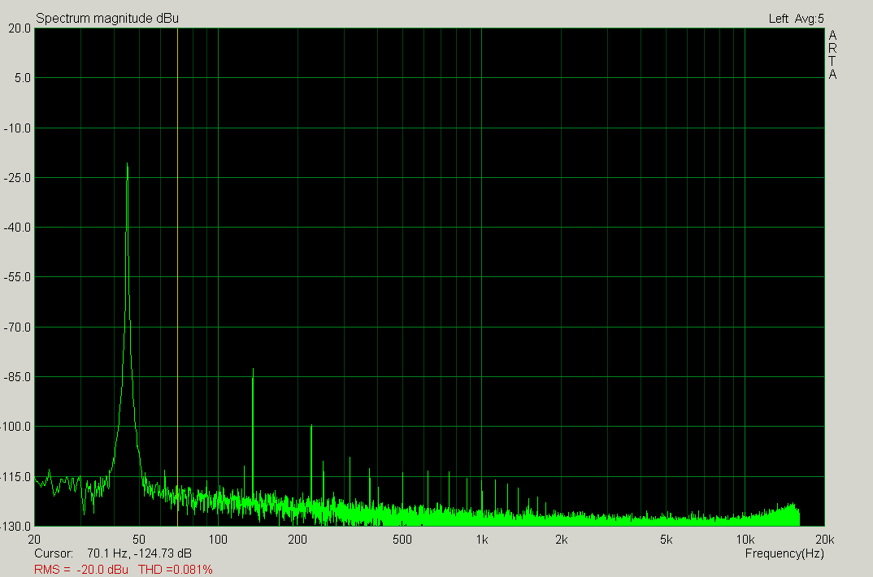Click the lowest frequency axis label "20"

point(34,539)
